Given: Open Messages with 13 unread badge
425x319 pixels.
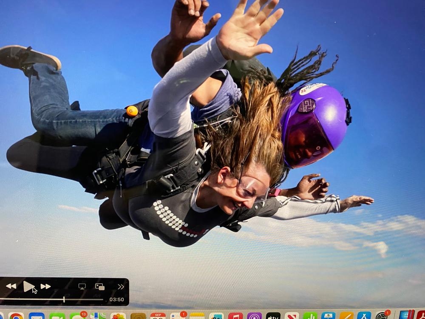Looking at the screenshot, I should (77, 316).
